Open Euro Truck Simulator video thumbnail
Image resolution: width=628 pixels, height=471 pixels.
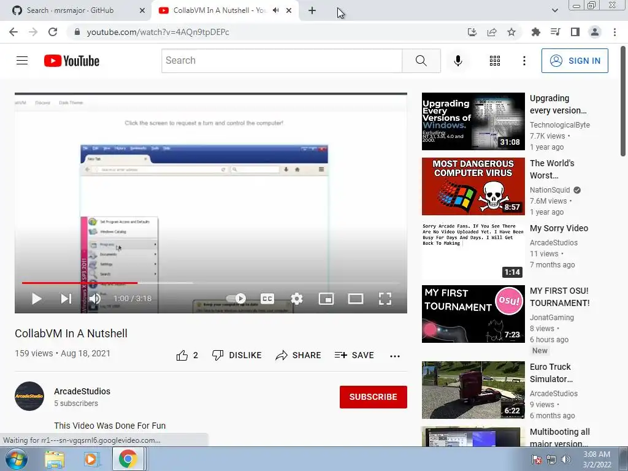473,390
